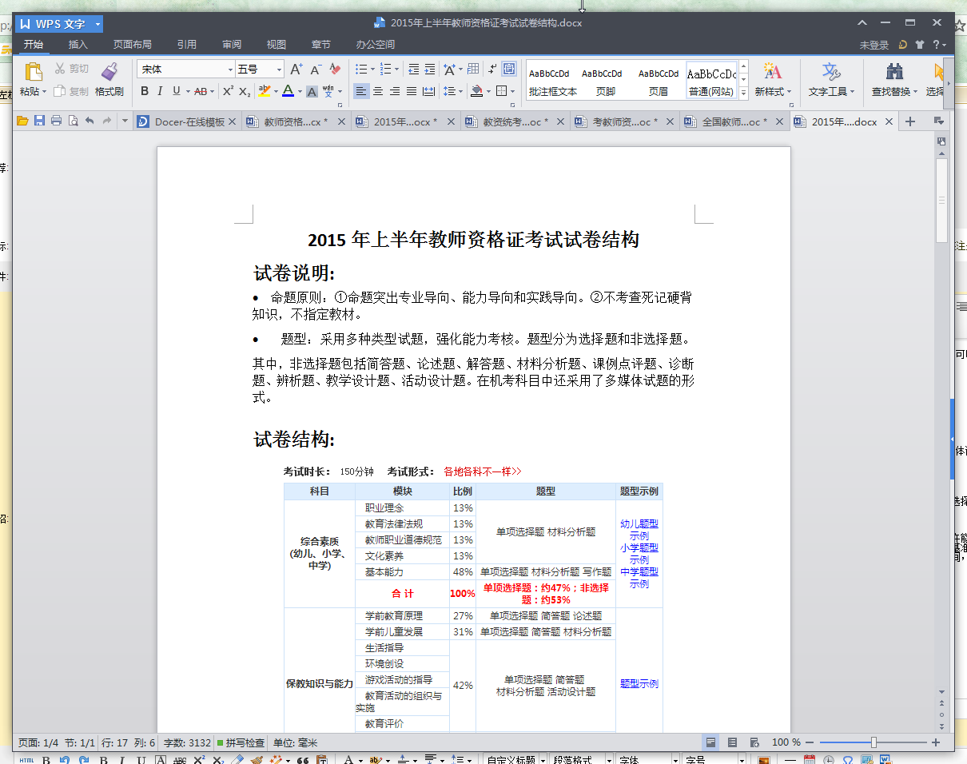Image resolution: width=967 pixels, height=764 pixels.
Task: Click the font color red A button
Action: 288,91
